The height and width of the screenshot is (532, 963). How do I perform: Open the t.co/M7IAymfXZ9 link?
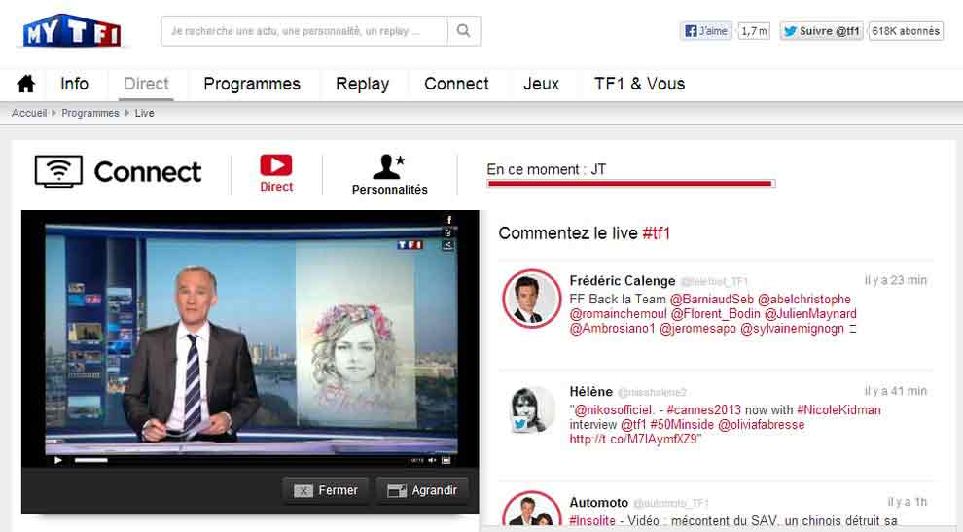pyautogui.click(x=633, y=440)
